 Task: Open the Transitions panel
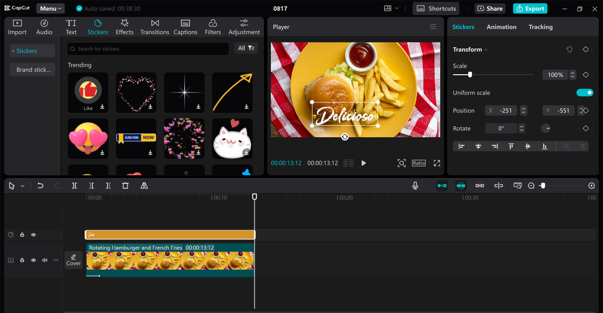[155, 27]
